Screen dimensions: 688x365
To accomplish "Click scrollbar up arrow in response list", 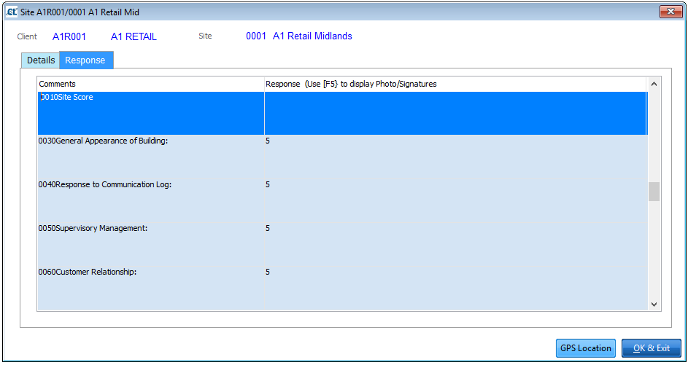I will 654,84.
